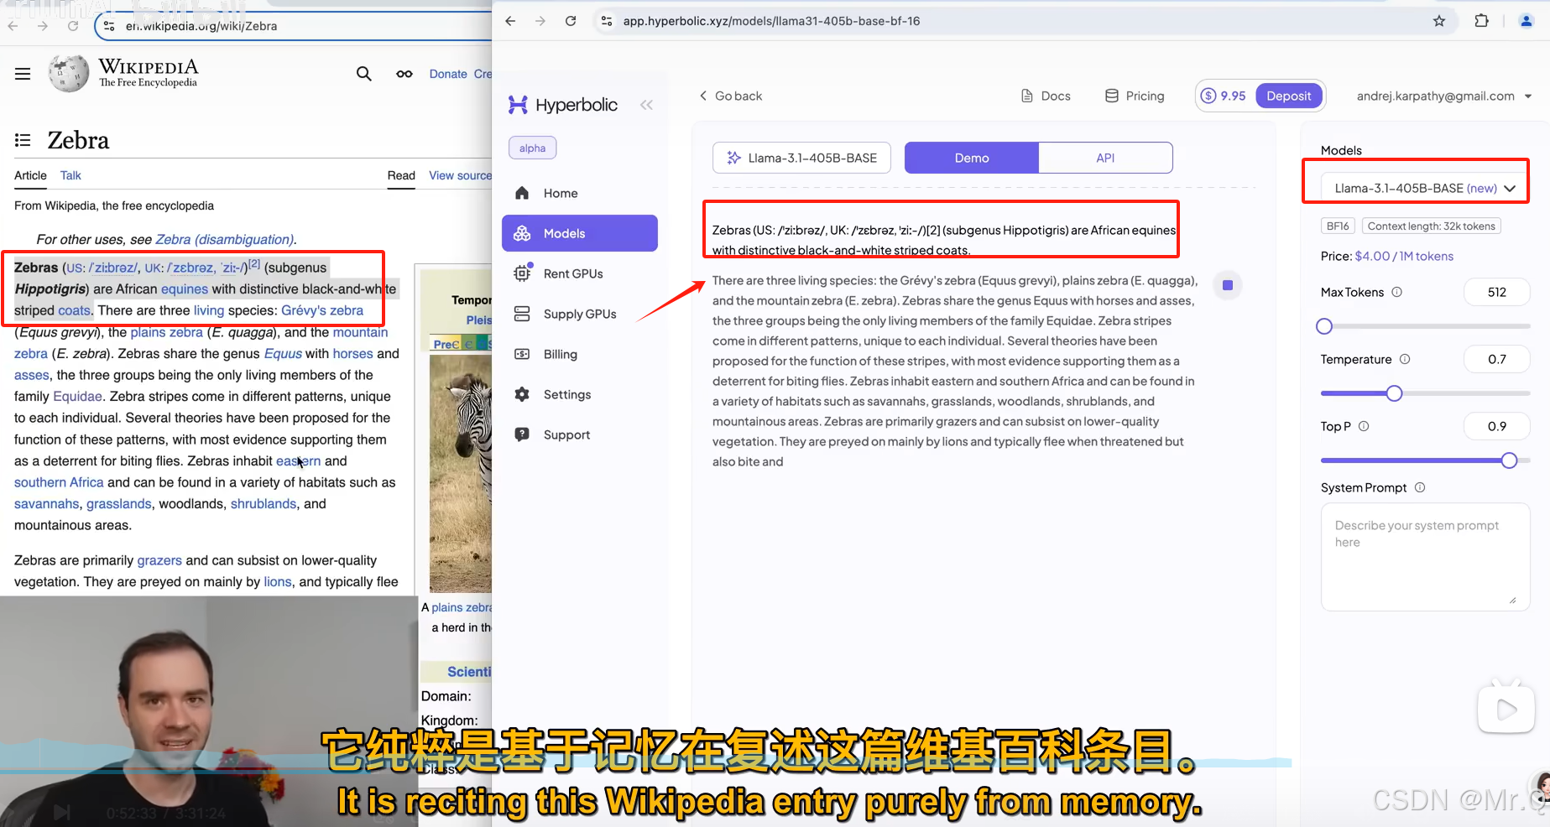Click alpha badge in sidebar
This screenshot has height=827, width=1550.
[x=532, y=148]
